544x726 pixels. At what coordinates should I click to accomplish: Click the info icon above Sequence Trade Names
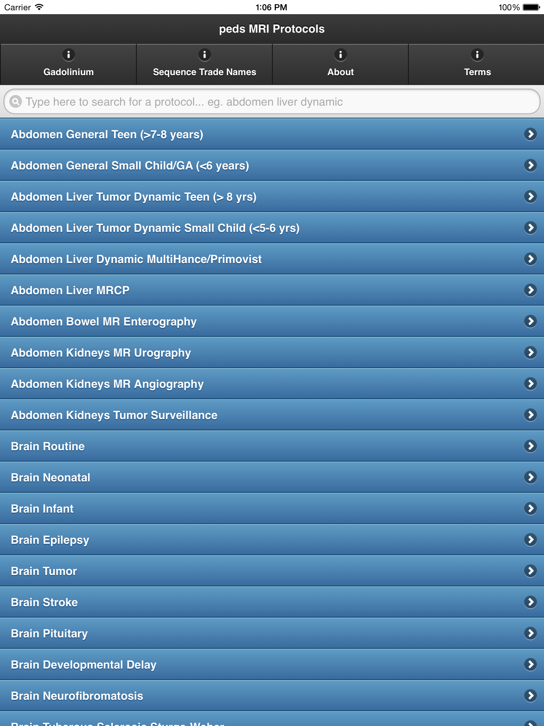(x=205, y=55)
